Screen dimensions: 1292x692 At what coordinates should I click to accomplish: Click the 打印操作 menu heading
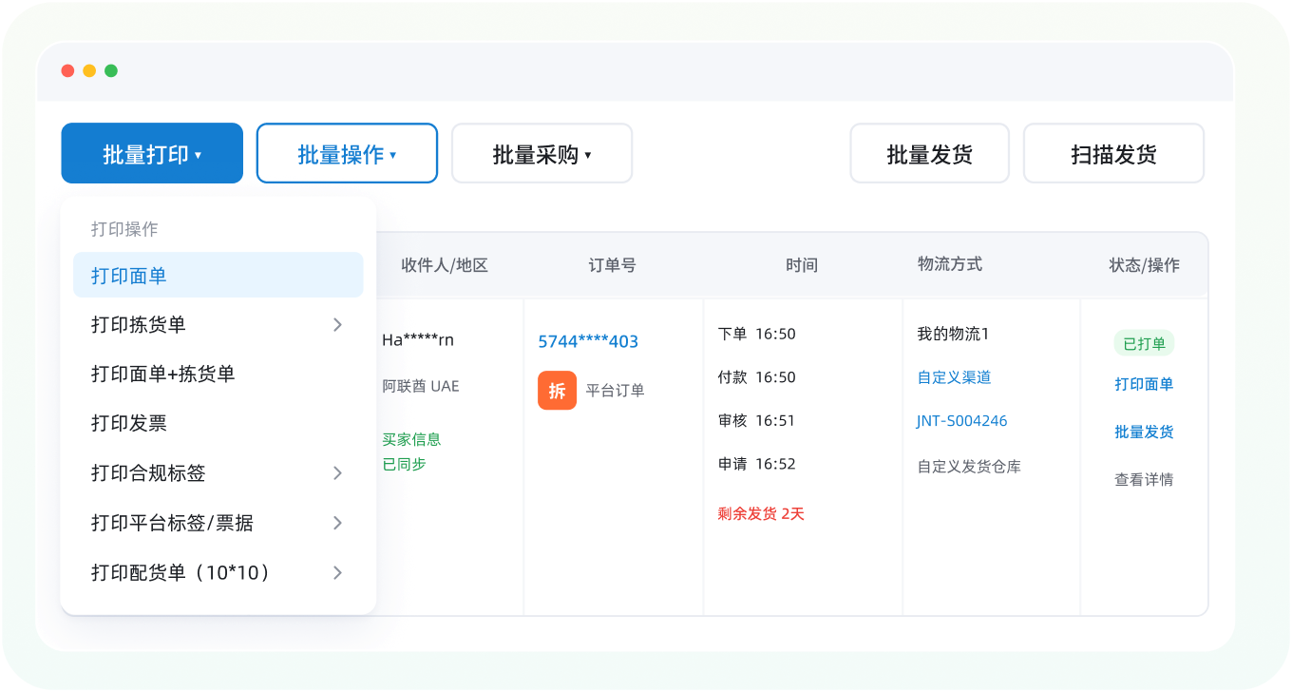(x=124, y=229)
